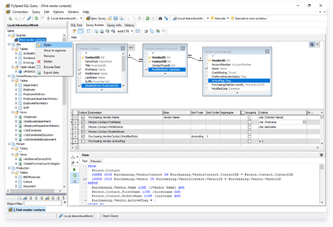
Task: Select vEmployeeDepartment view in tree
Action: (37, 122)
